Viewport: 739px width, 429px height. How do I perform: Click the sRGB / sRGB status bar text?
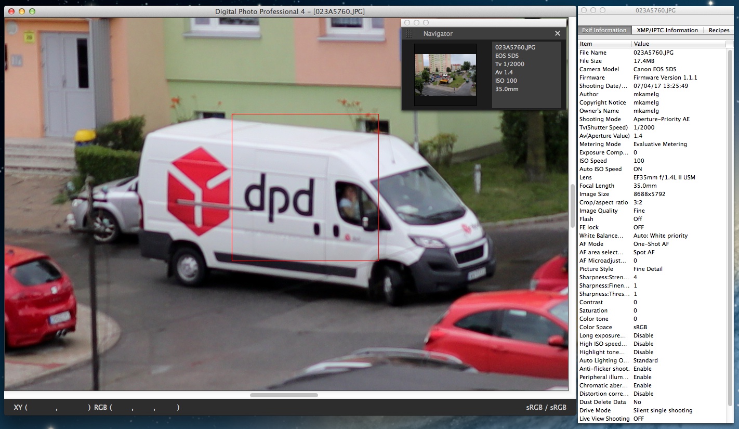pyautogui.click(x=546, y=407)
